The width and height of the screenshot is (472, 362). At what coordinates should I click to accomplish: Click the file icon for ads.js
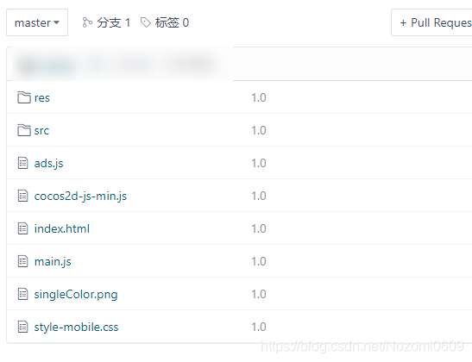23,163
